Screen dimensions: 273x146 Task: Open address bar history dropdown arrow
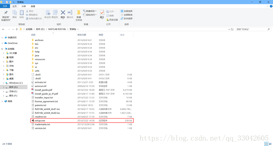229,29
